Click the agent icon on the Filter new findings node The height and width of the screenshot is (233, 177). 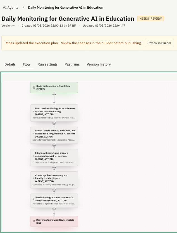coord(33,156)
